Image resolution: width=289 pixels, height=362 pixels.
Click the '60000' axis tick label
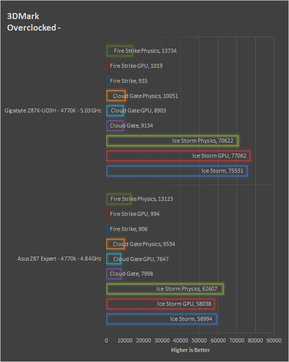click(218, 340)
